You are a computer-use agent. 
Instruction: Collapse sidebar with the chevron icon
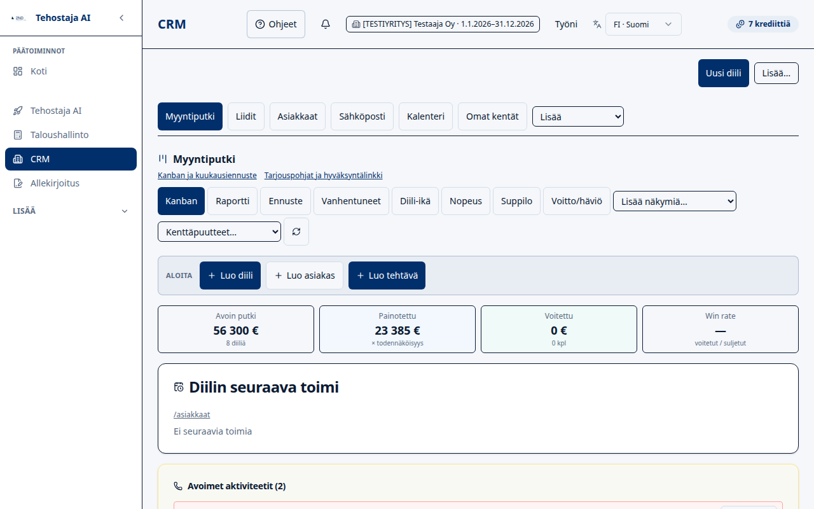[121, 18]
